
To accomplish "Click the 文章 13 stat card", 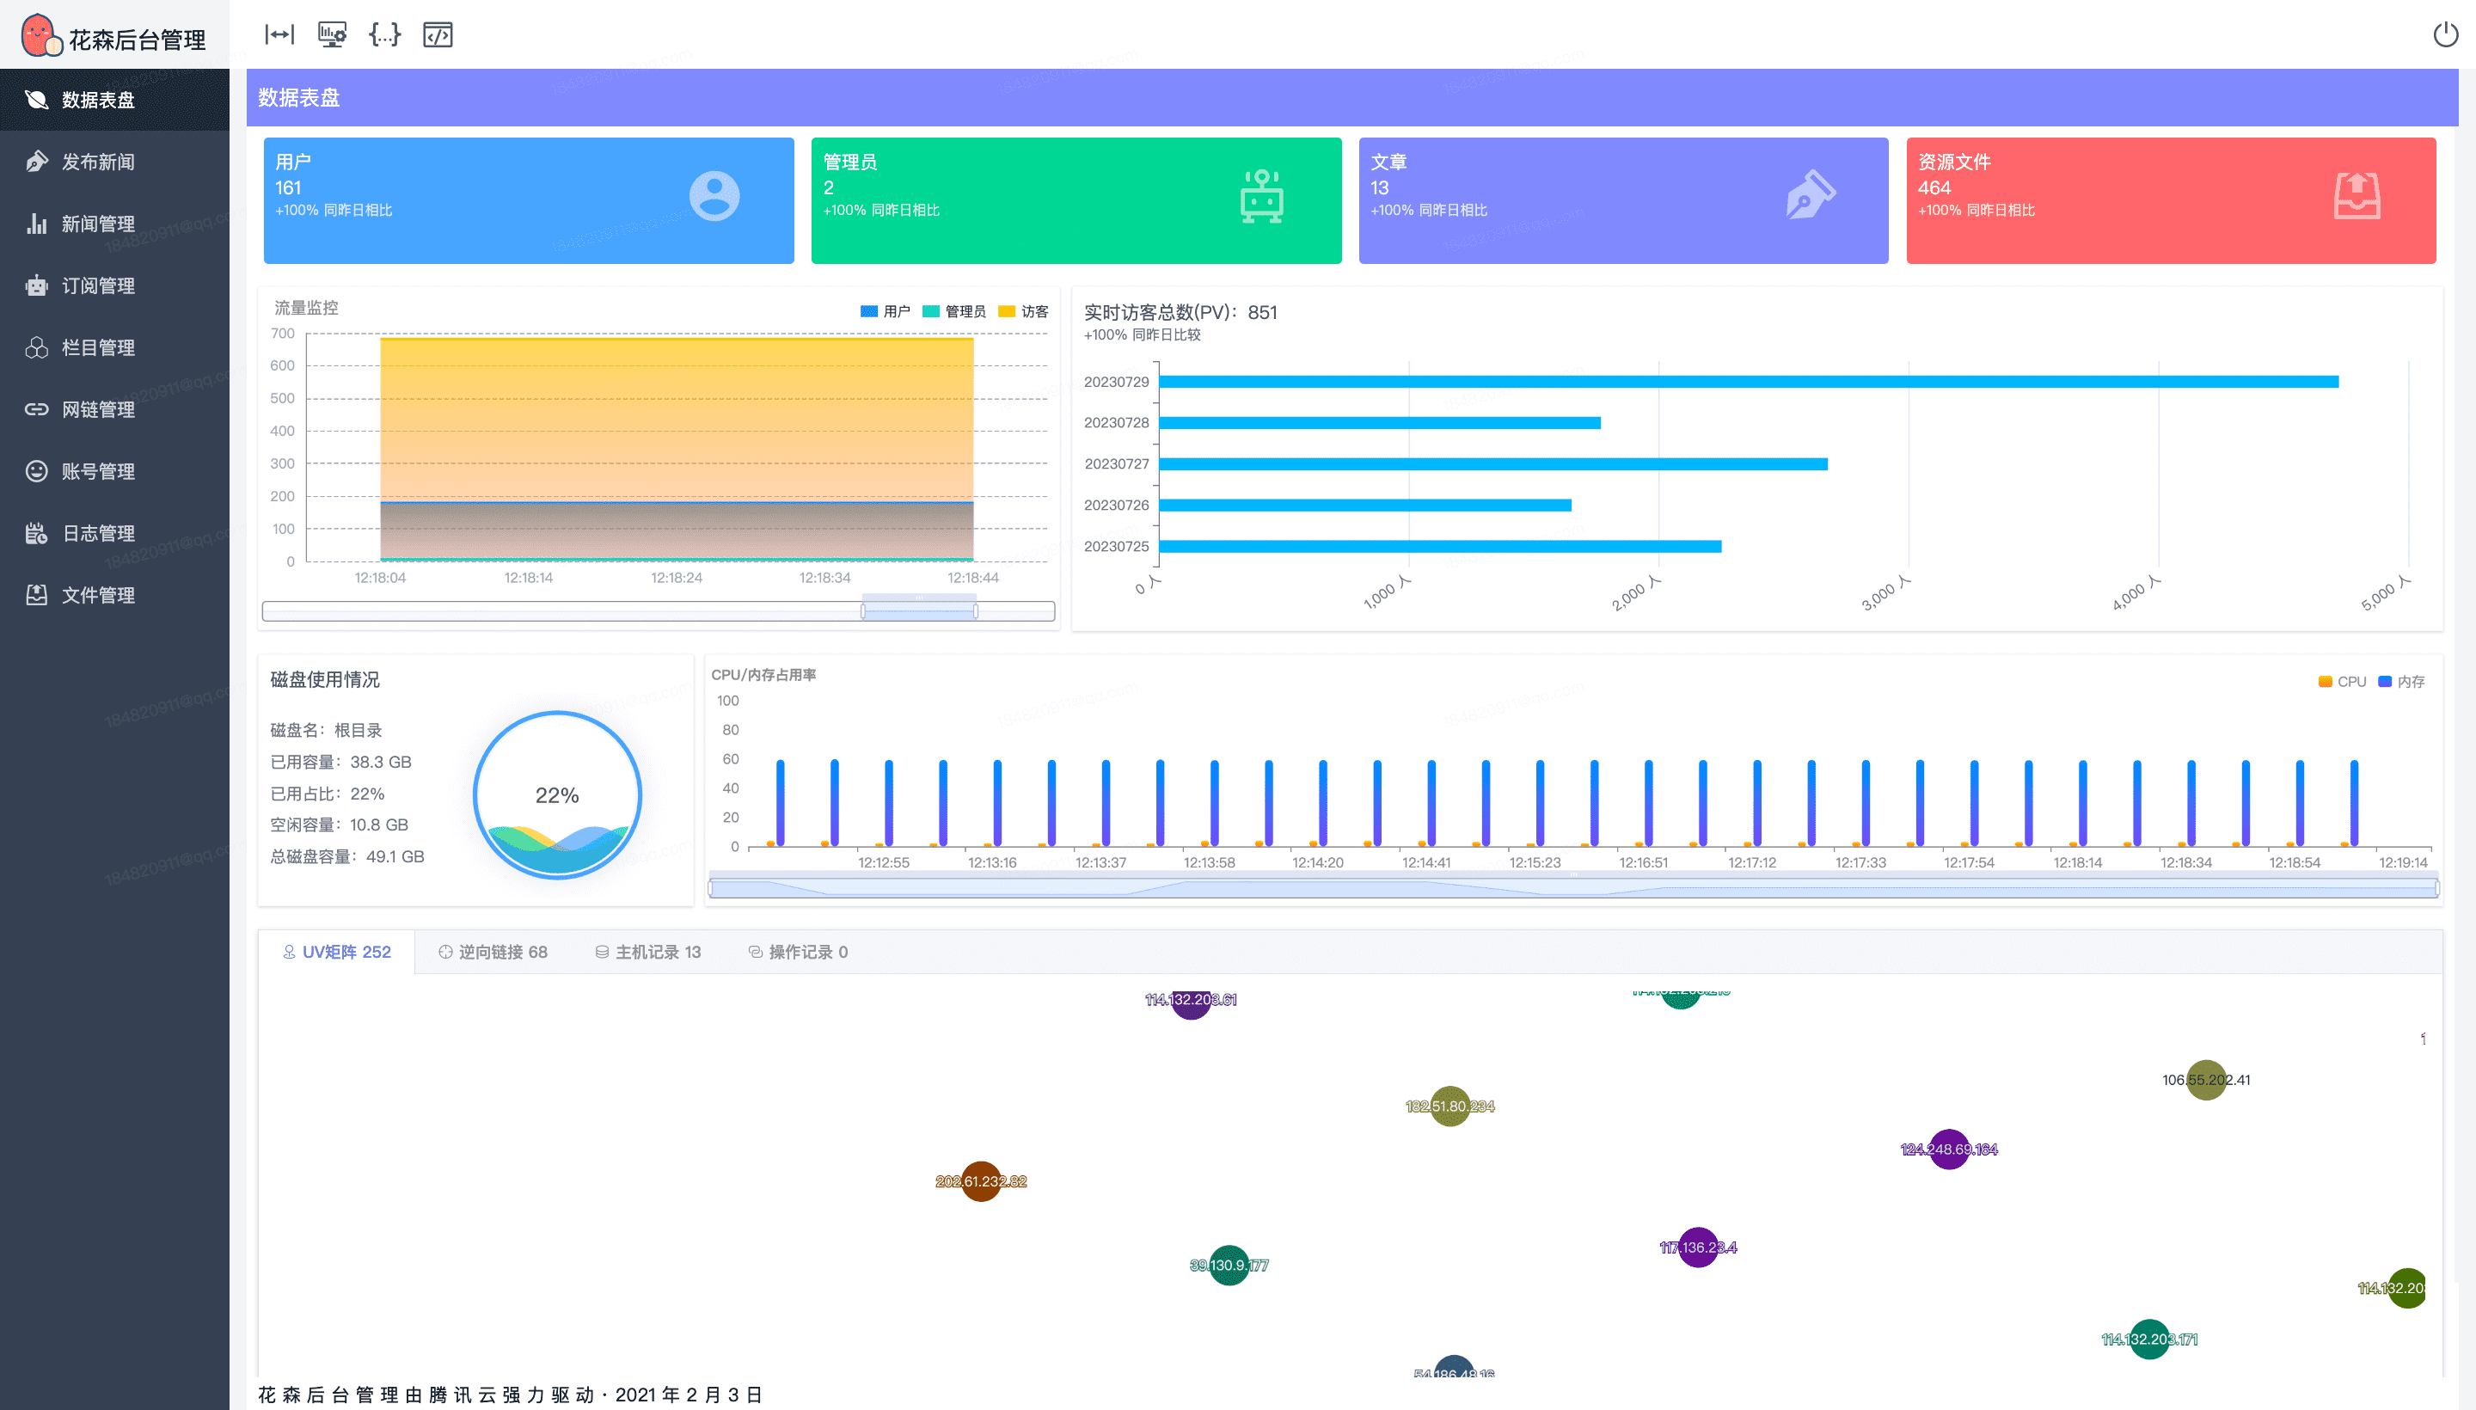I will (1623, 200).
